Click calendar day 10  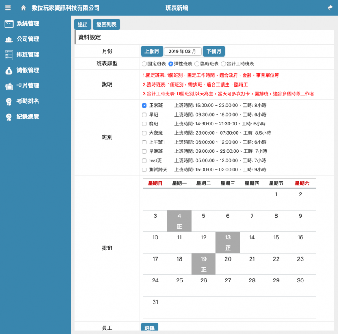[155, 243]
